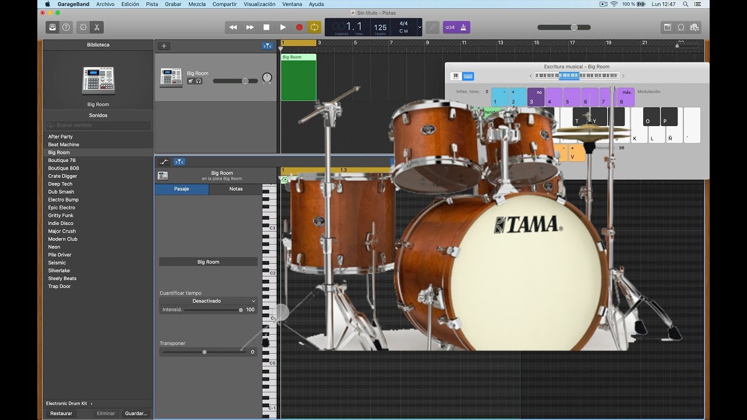Image resolution: width=747 pixels, height=420 pixels.
Task: Click the blue octave-down key 1
Action: (x=500, y=97)
